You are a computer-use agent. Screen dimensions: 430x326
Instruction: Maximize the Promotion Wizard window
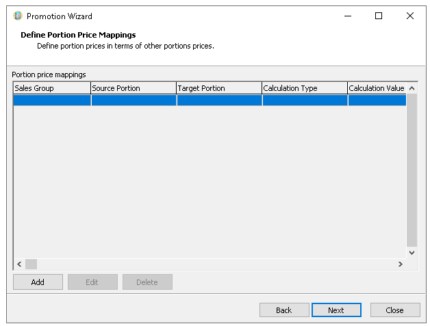[x=378, y=16]
